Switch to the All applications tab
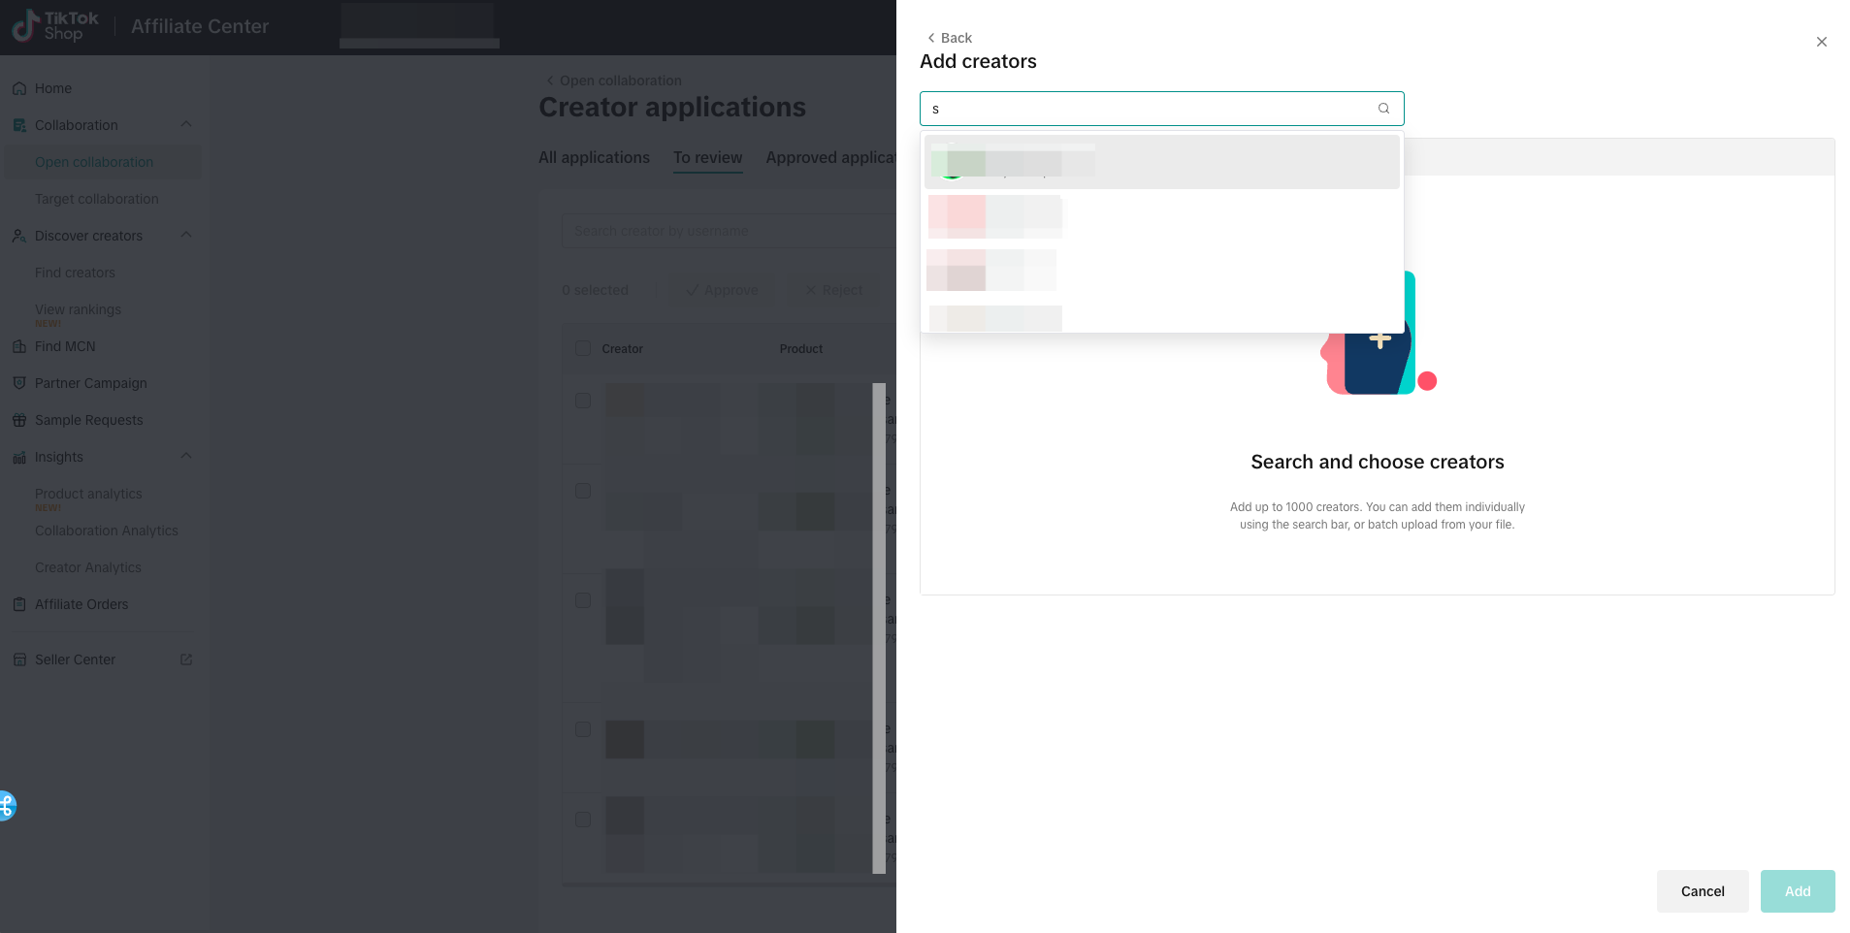The height and width of the screenshot is (933, 1850). (594, 157)
